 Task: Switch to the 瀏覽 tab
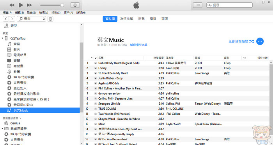click(x=141, y=19)
